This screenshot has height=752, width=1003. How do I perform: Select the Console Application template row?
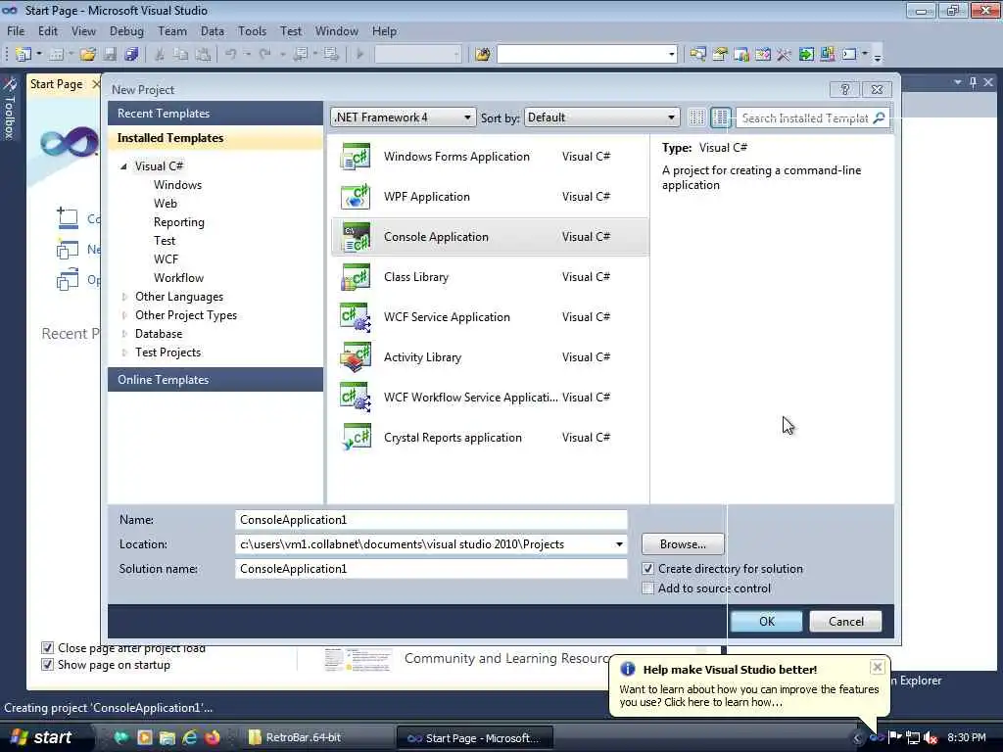(x=490, y=237)
